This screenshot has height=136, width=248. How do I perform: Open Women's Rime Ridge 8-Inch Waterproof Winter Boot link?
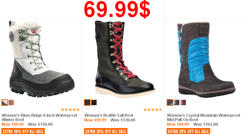(40, 117)
